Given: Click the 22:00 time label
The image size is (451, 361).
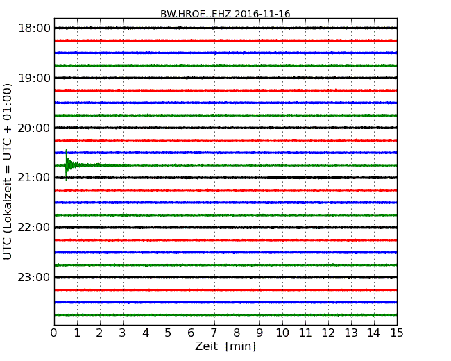Looking at the screenshot, I should [x=34, y=228].
